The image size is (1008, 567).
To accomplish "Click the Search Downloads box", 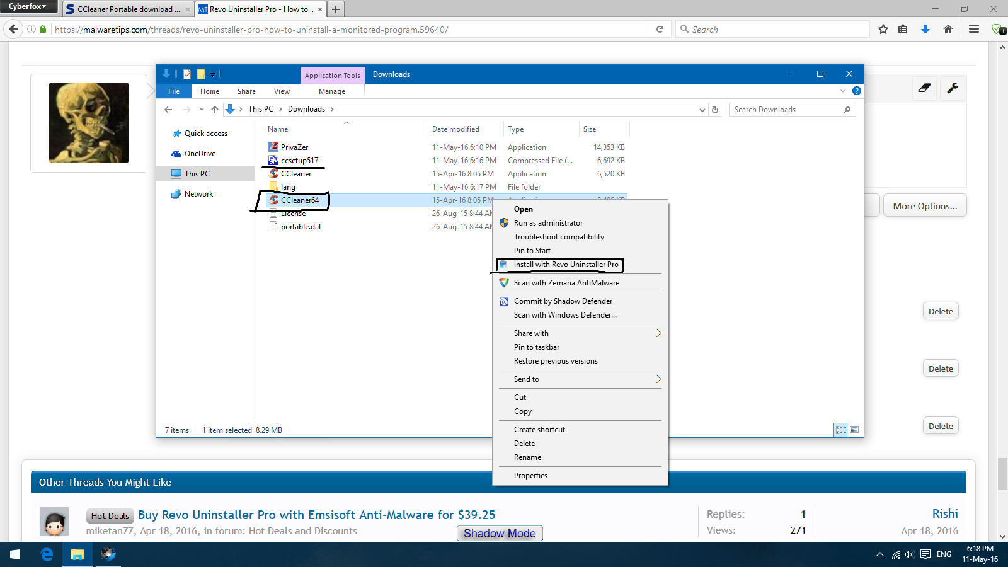I will click(792, 110).
